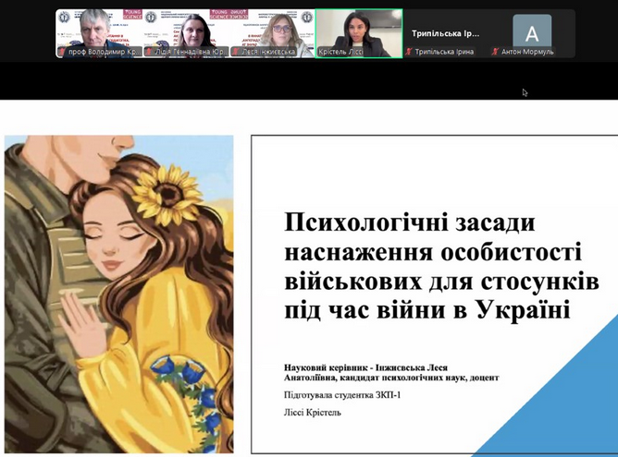Click the 'проф Володимир Кр' name label

tap(104, 52)
